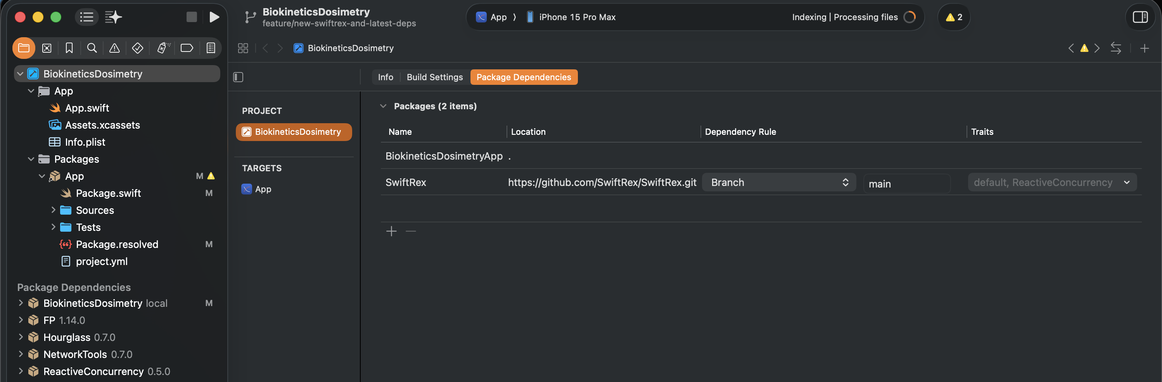Click the swap editor arrows icon

(x=1115, y=48)
